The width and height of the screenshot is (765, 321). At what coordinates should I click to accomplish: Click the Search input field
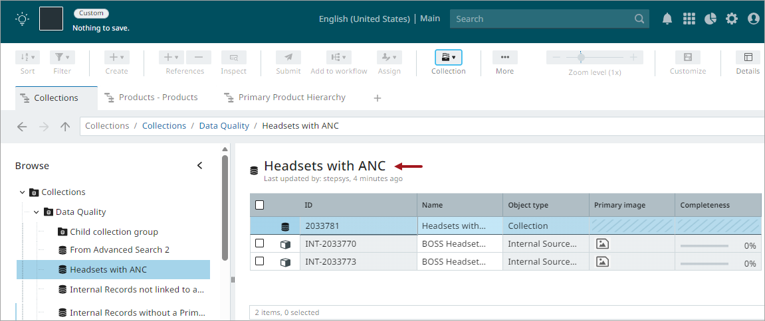pyautogui.click(x=542, y=19)
